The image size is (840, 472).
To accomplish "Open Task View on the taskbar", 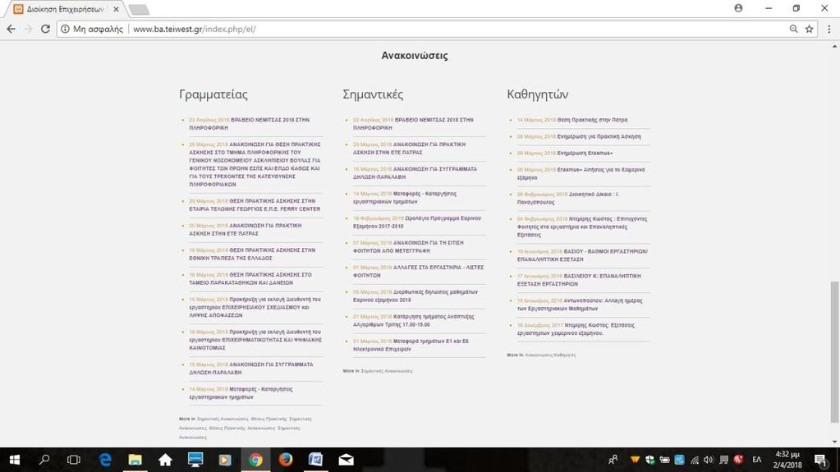I will click(73, 460).
